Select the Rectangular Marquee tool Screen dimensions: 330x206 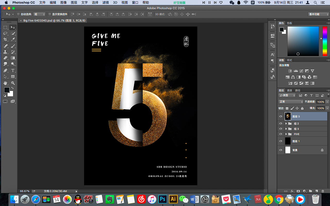(x=5, y=27)
